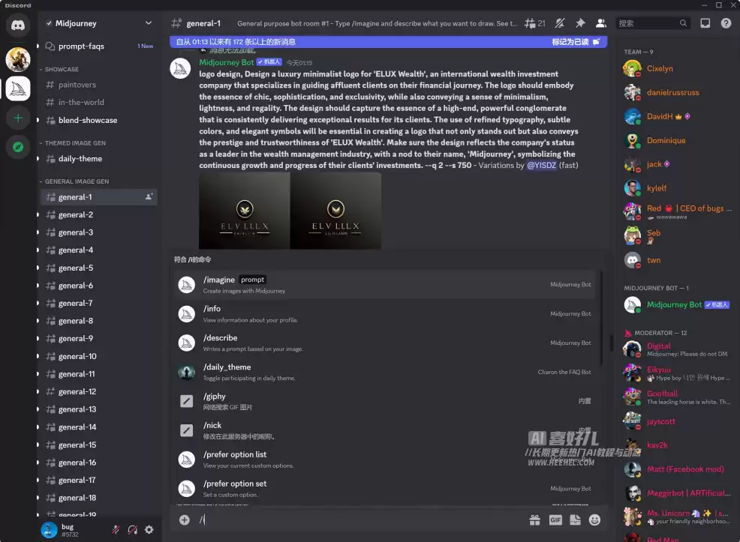Toggle the member list visibility icon
The image size is (740, 542).
[x=600, y=23]
